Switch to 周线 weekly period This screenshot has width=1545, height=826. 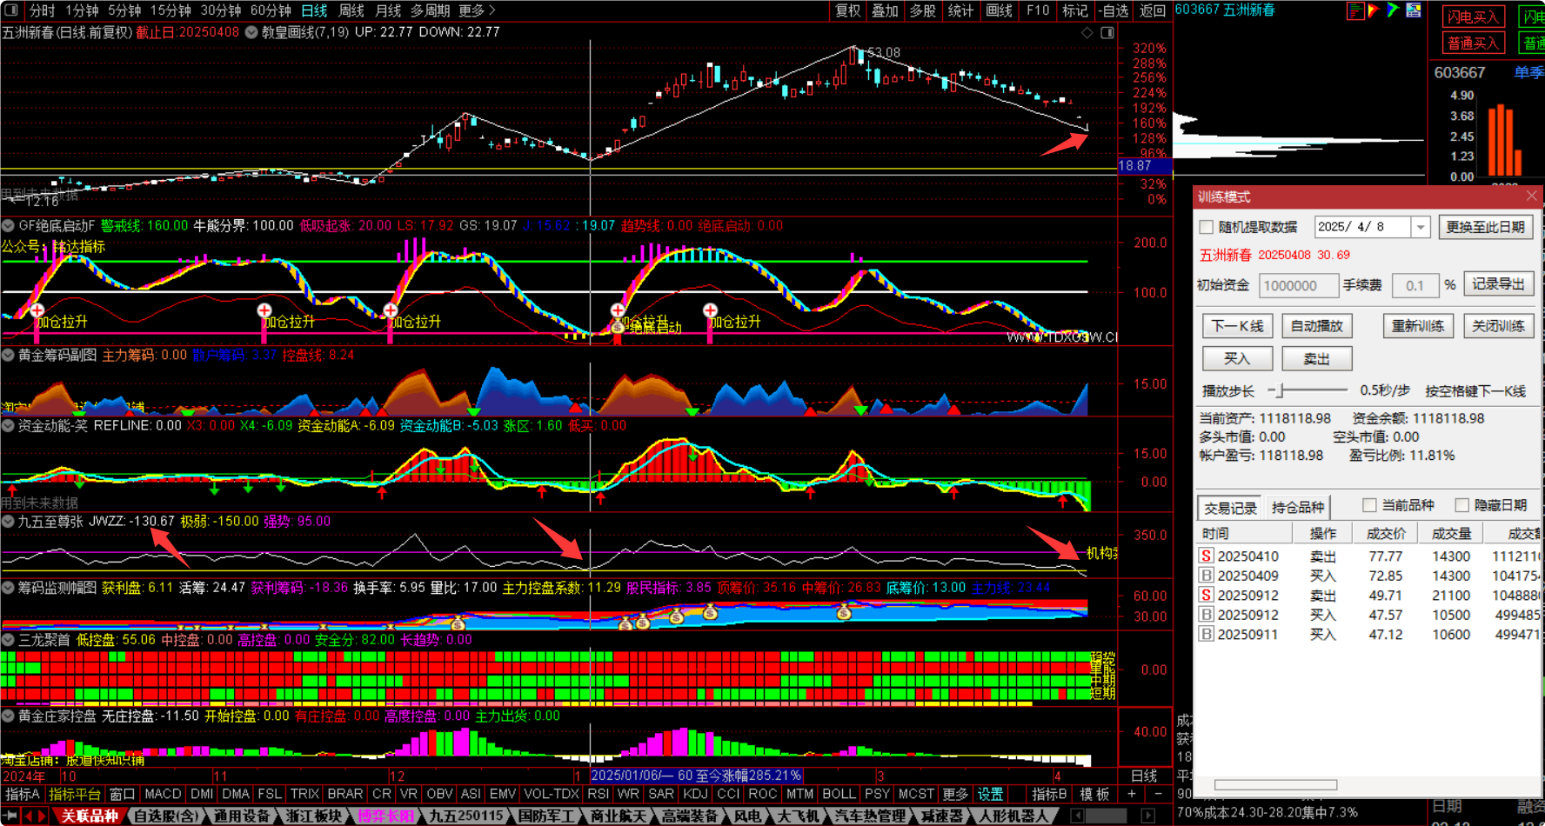[351, 10]
